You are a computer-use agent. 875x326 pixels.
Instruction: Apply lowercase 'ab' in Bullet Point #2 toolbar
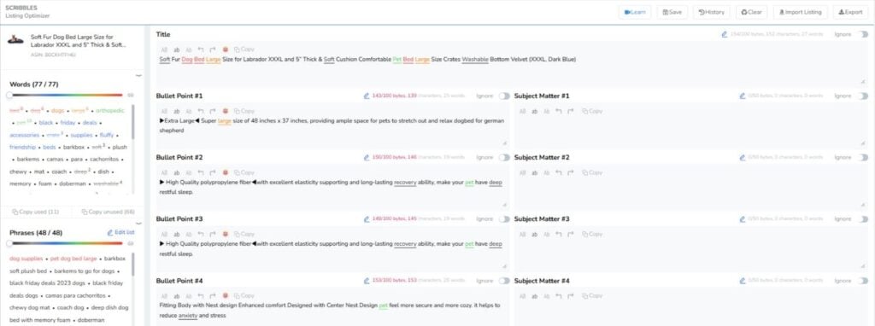pyautogui.click(x=176, y=172)
